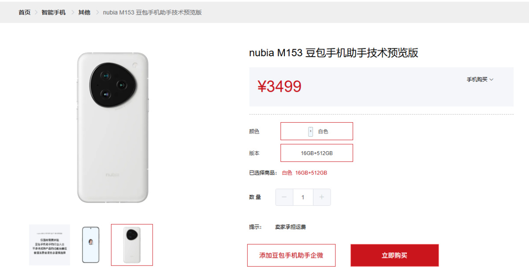Click the small phone icon in the 白色 option
Screen dimensions: 529x276
311,131
